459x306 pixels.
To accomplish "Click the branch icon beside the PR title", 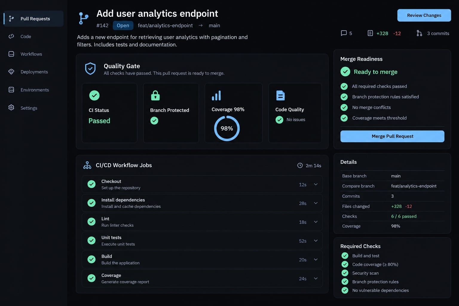I will (83, 18).
